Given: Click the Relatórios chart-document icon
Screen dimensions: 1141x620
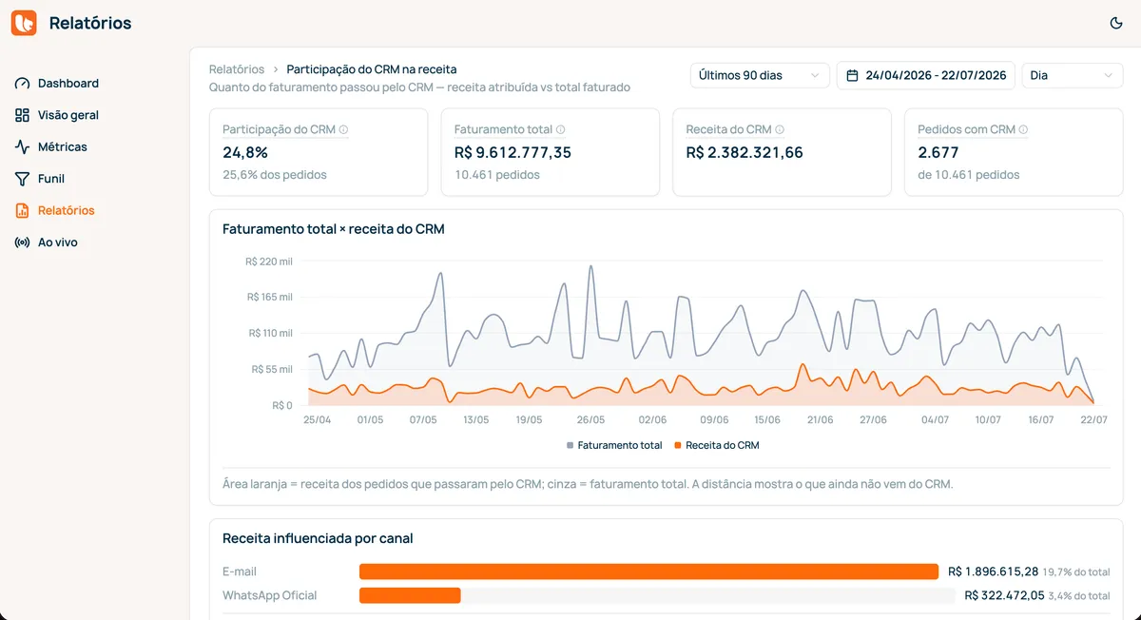Looking at the screenshot, I should click(22, 211).
